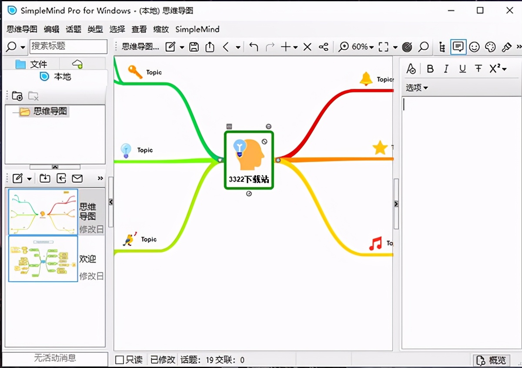The height and width of the screenshot is (368, 522).
Task: Open the emoji icon picker
Action: [474, 46]
